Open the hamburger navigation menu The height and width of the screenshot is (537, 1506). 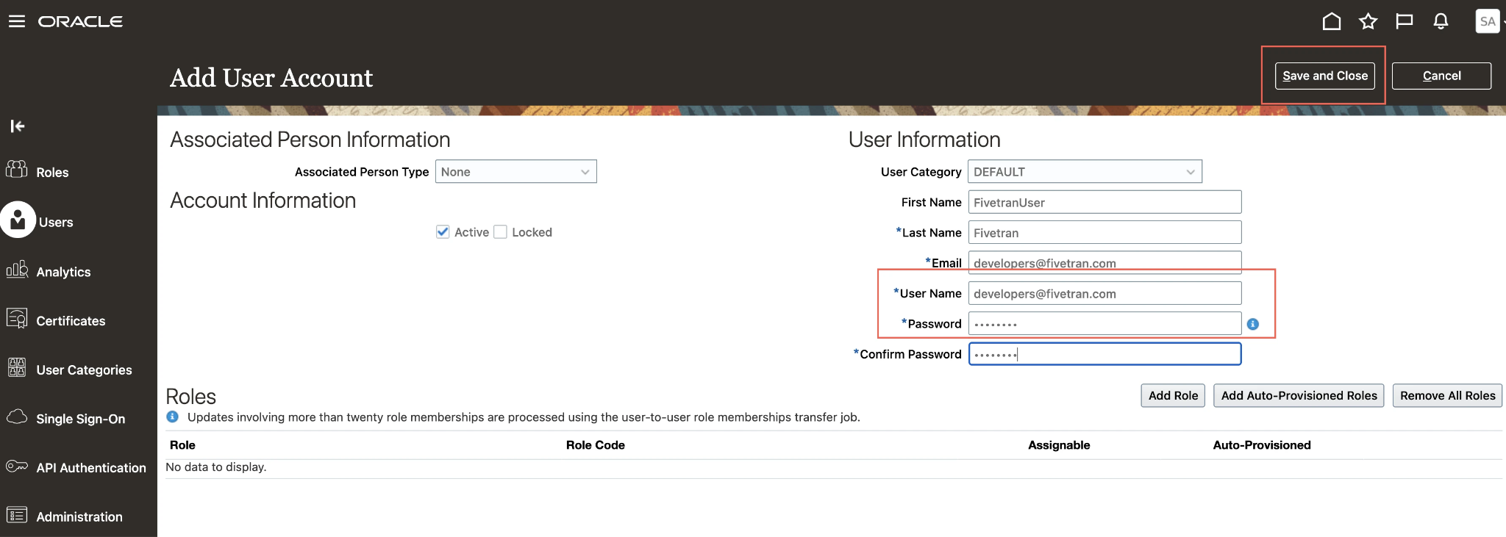(16, 21)
